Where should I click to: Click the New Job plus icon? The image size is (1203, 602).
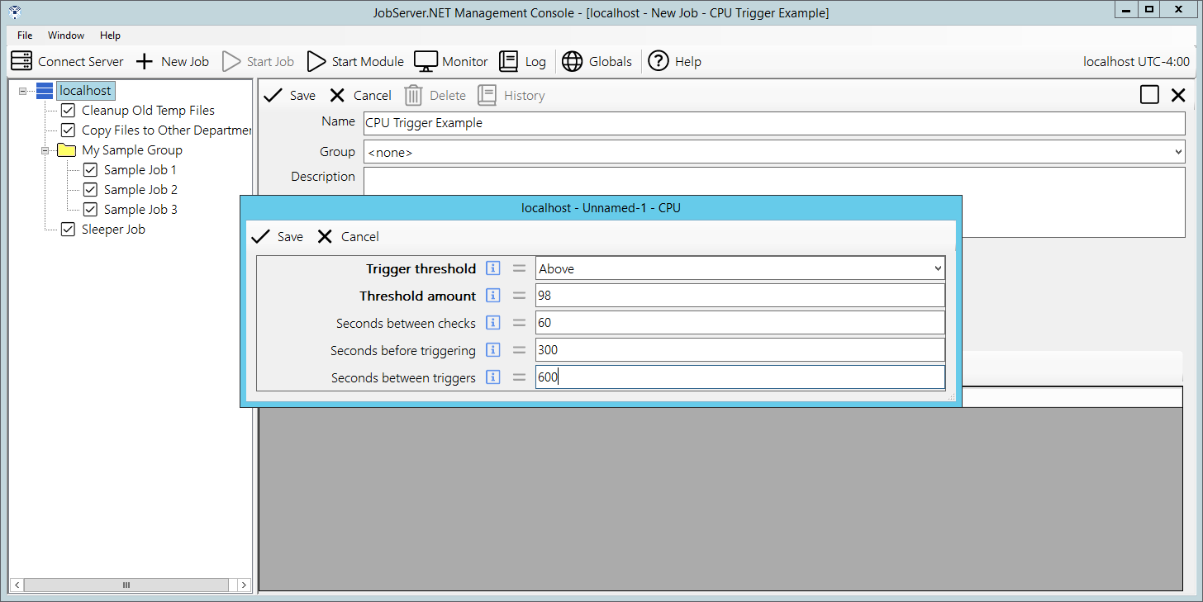(x=145, y=61)
